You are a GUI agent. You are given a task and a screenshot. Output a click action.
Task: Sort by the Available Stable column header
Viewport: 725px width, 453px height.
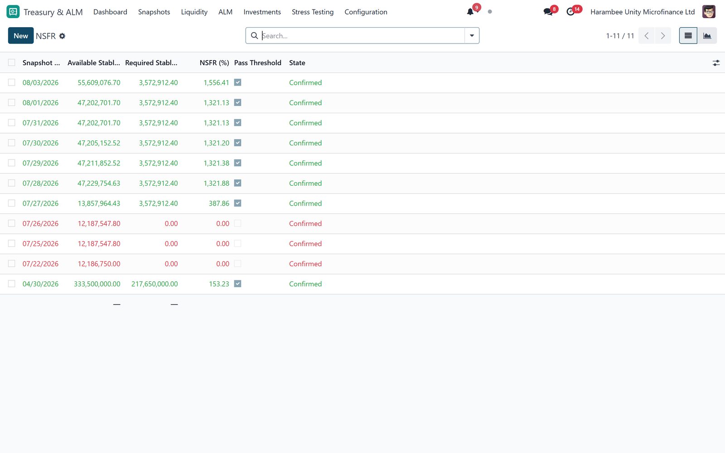[x=94, y=63]
